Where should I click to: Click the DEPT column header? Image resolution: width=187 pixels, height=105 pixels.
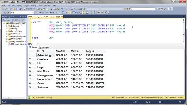click(46, 51)
